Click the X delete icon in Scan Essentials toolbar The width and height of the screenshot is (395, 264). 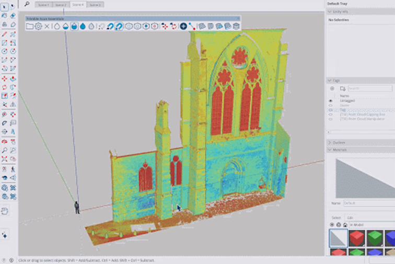(47, 26)
